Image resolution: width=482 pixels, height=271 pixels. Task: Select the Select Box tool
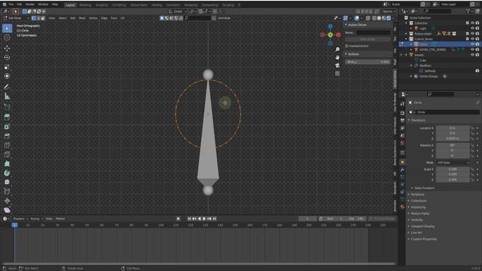(7, 29)
